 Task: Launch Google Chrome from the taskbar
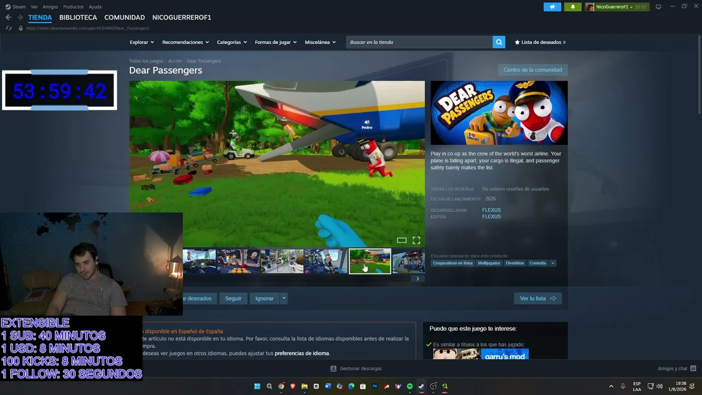point(281,386)
